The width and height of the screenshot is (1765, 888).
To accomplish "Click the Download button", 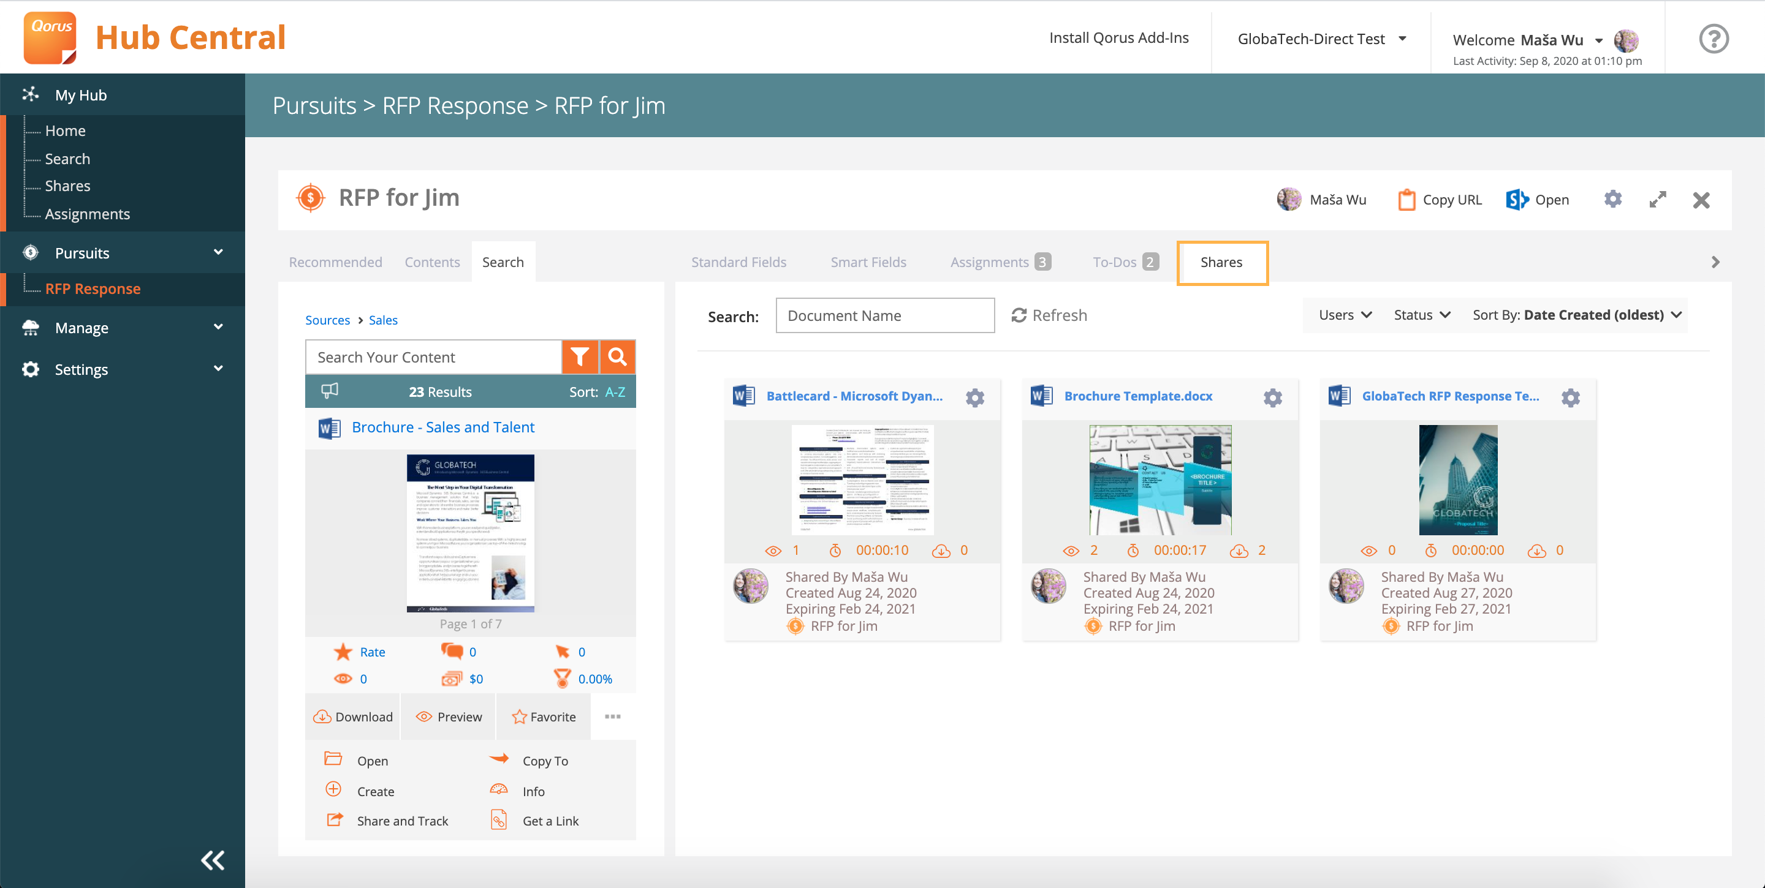I will tap(352, 716).
